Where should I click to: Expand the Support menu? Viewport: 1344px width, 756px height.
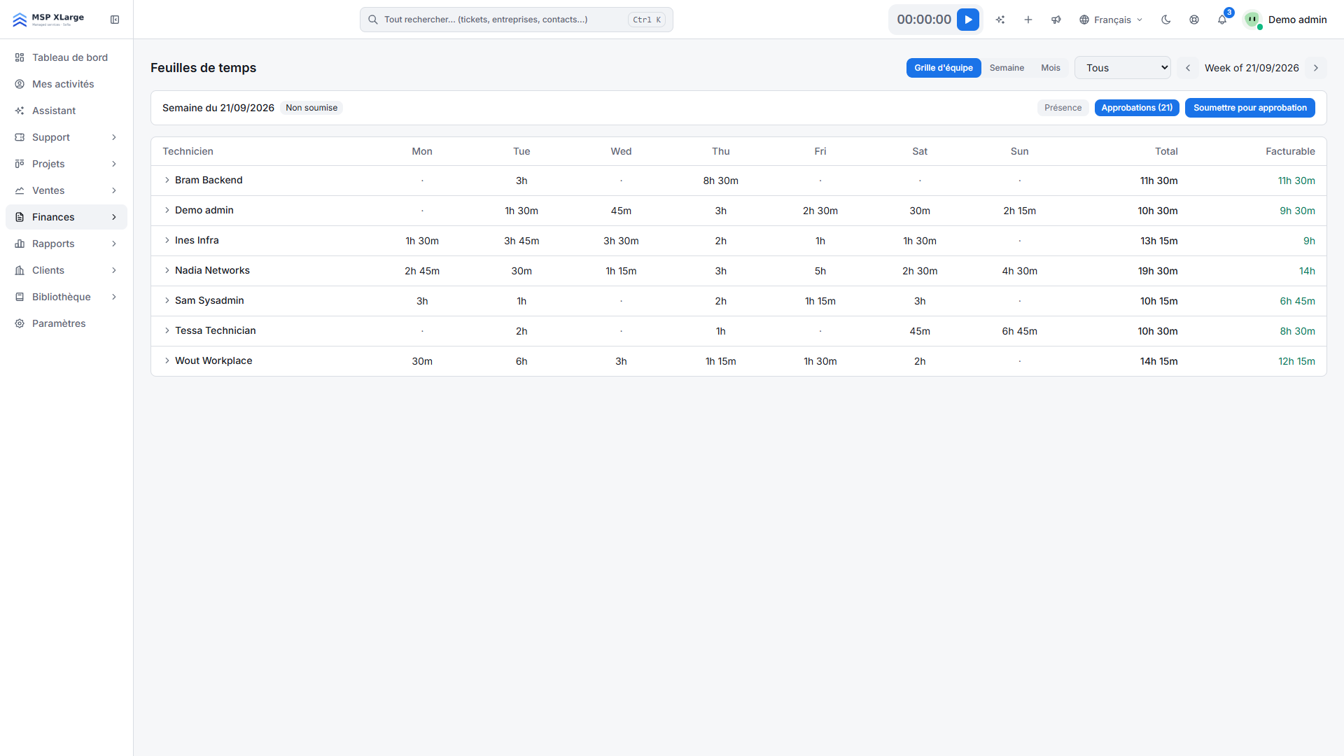(66, 137)
